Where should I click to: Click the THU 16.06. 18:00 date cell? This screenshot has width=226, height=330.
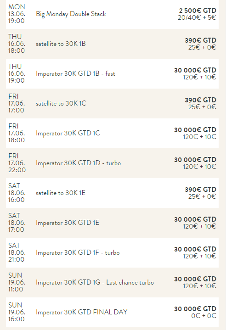tap(17, 44)
